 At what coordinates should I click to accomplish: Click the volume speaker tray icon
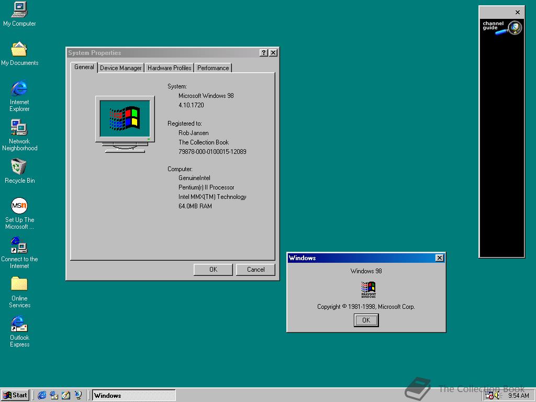[497, 395]
